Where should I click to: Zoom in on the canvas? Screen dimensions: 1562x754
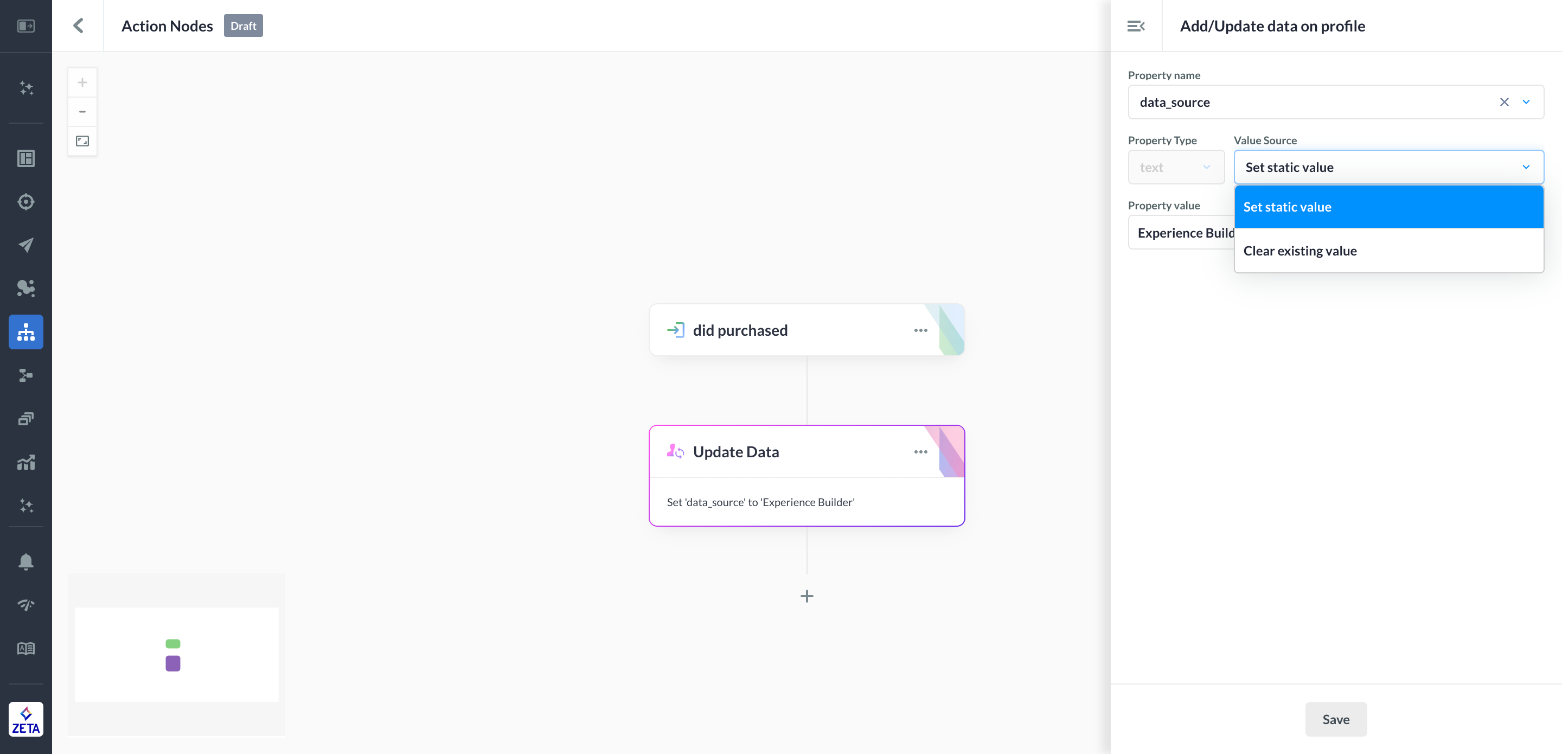(x=82, y=82)
